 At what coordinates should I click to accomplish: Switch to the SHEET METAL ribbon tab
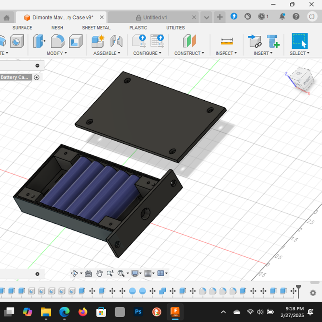pyautogui.click(x=96, y=28)
